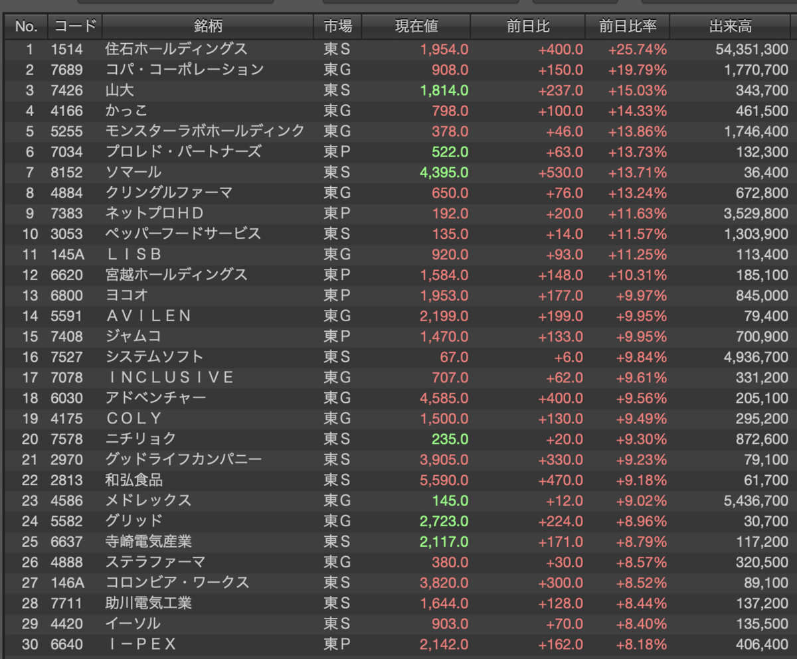The image size is (797, 659).
Task: Click volume value 36,400
Action: [767, 172]
